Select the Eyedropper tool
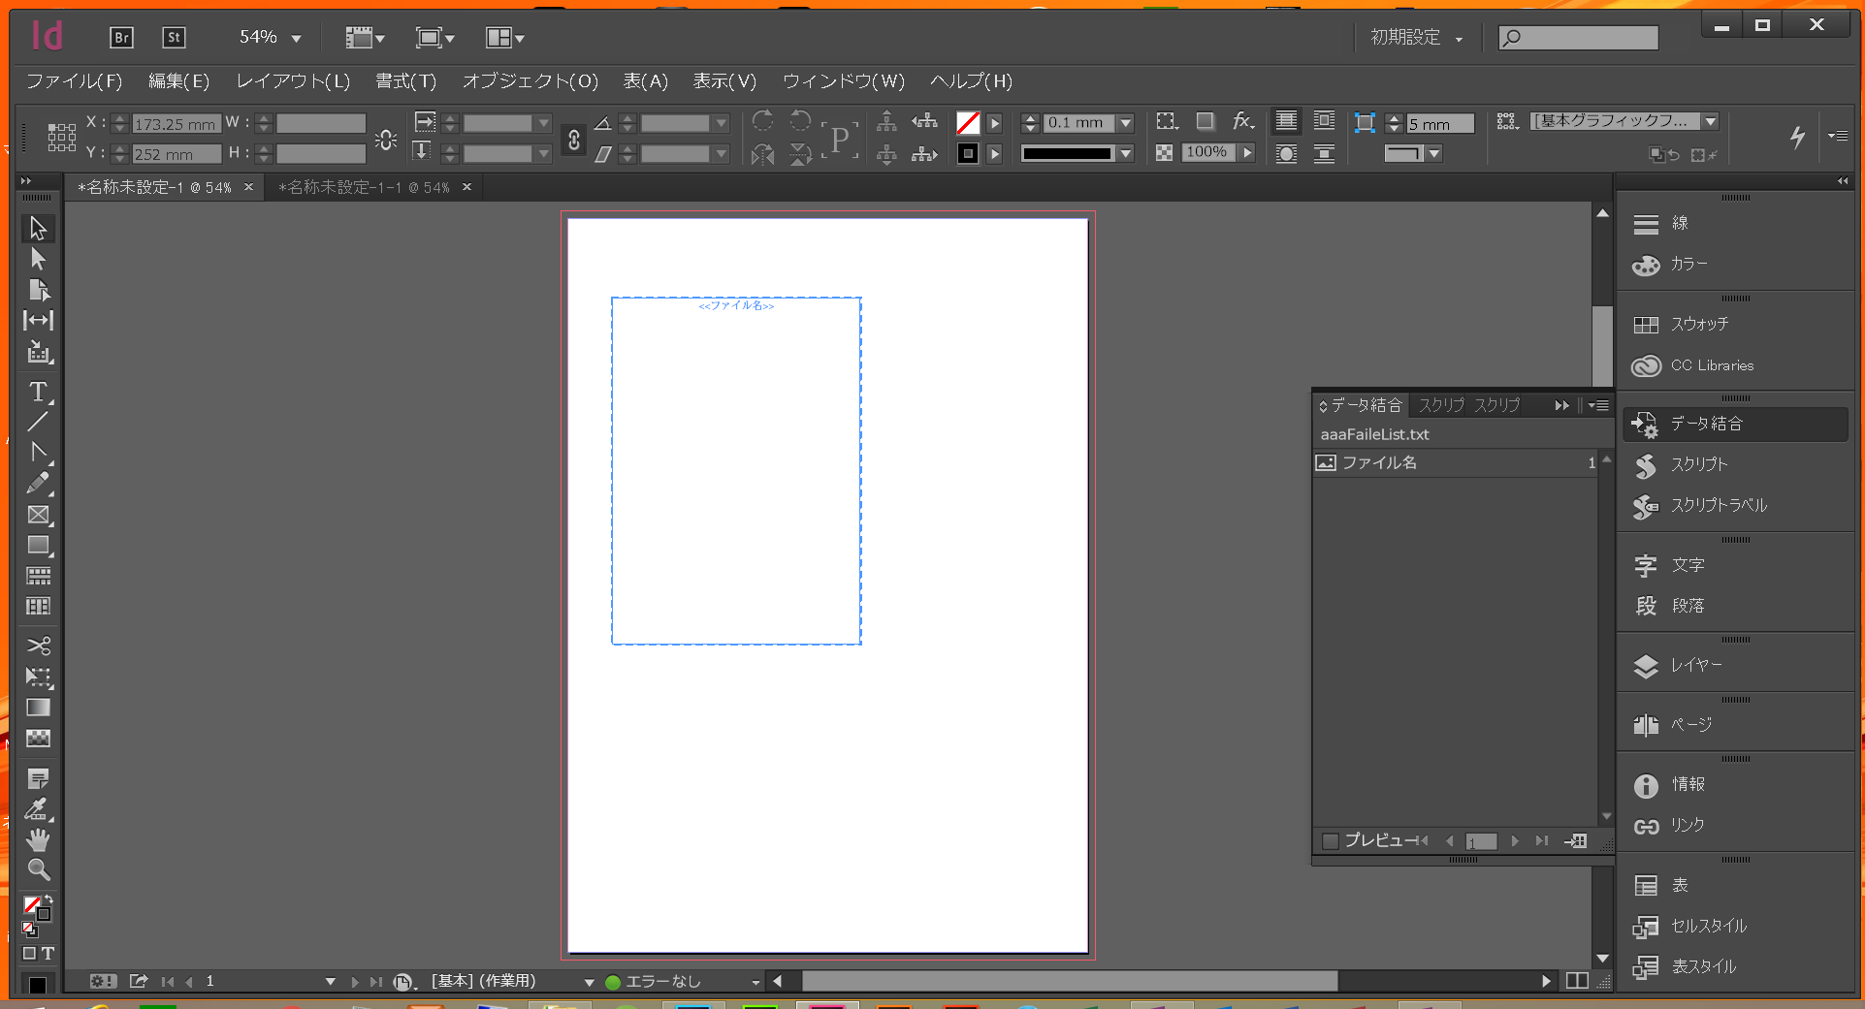The width and height of the screenshot is (1865, 1009). click(38, 808)
